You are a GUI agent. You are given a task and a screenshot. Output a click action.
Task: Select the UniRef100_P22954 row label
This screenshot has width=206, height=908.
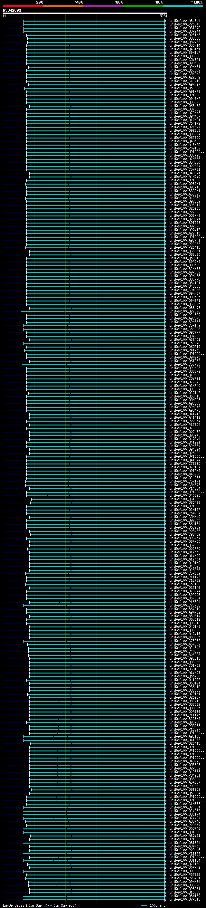tap(185, 421)
